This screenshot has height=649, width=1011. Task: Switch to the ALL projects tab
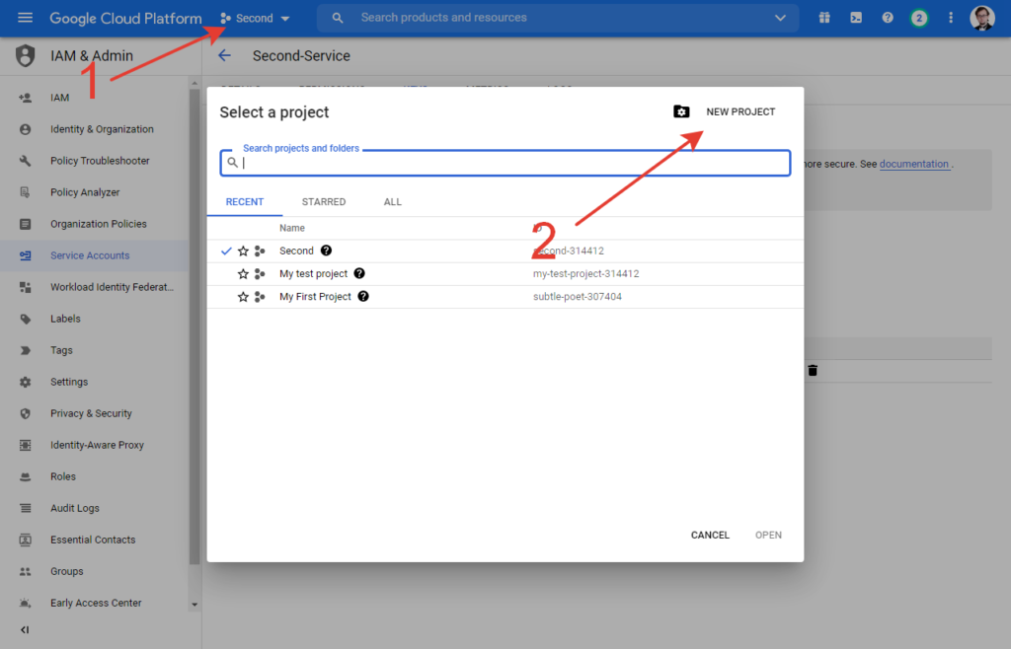pos(393,202)
